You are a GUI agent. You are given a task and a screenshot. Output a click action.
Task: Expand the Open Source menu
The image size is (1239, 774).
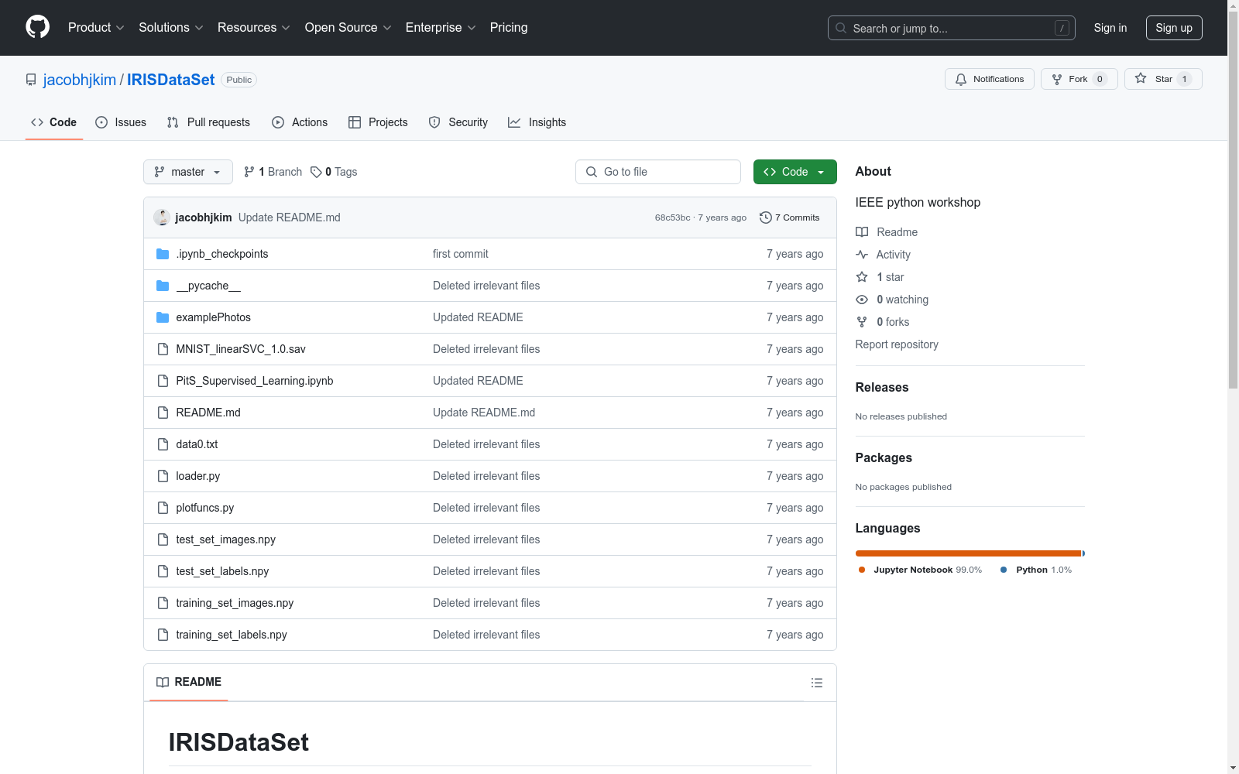coord(348,28)
